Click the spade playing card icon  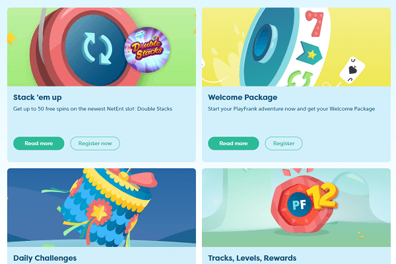(x=352, y=70)
